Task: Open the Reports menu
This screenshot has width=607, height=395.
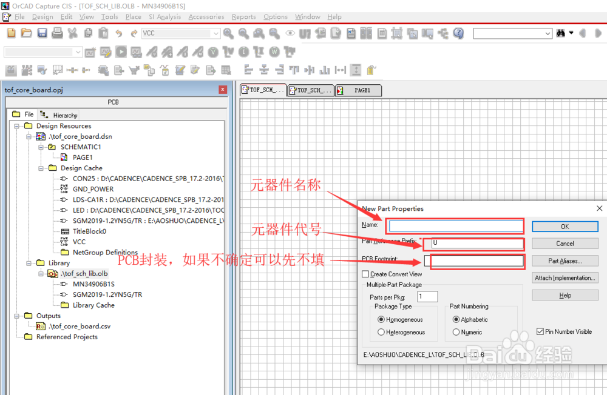Action: (244, 16)
